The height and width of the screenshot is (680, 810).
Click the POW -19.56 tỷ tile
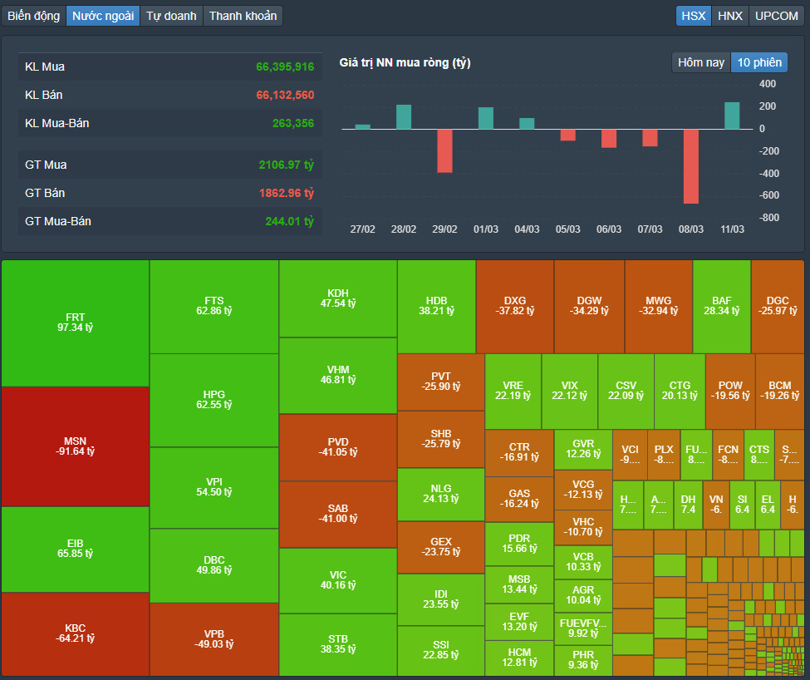(730, 392)
